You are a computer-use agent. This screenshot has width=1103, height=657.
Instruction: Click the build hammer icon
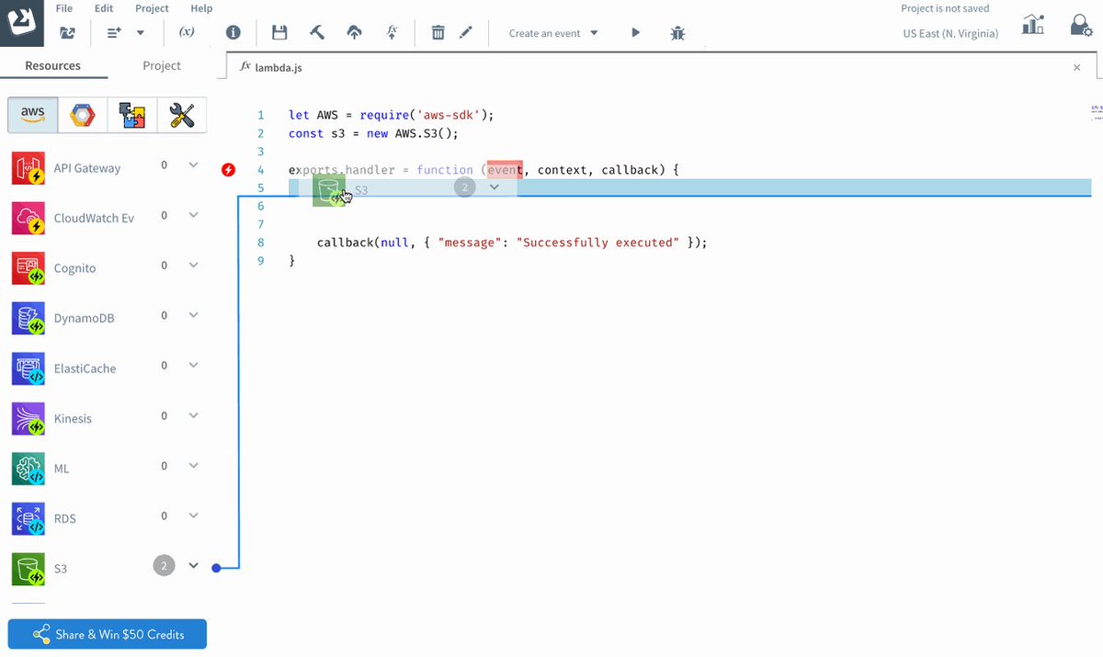[317, 33]
